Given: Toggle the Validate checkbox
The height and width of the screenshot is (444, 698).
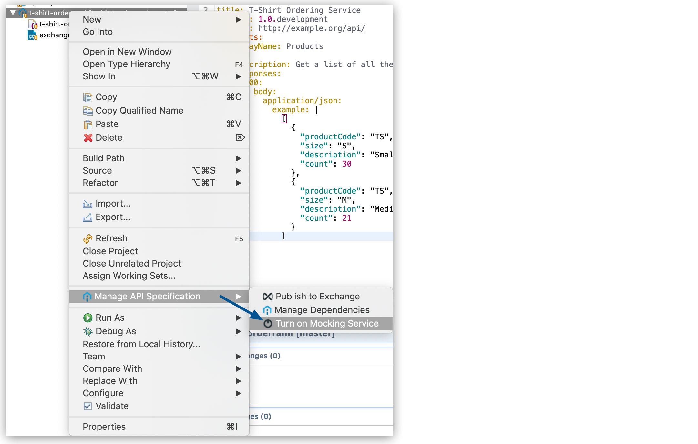Looking at the screenshot, I should tap(87, 406).
